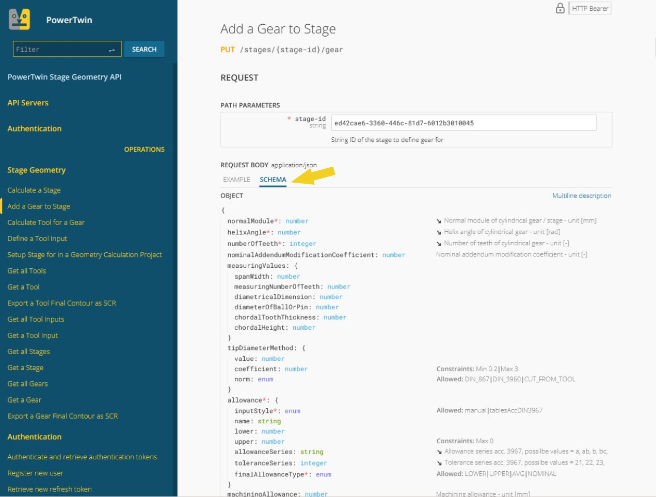656x497 pixels.
Task: Open Calculate a Stage operation
Action: pos(34,190)
